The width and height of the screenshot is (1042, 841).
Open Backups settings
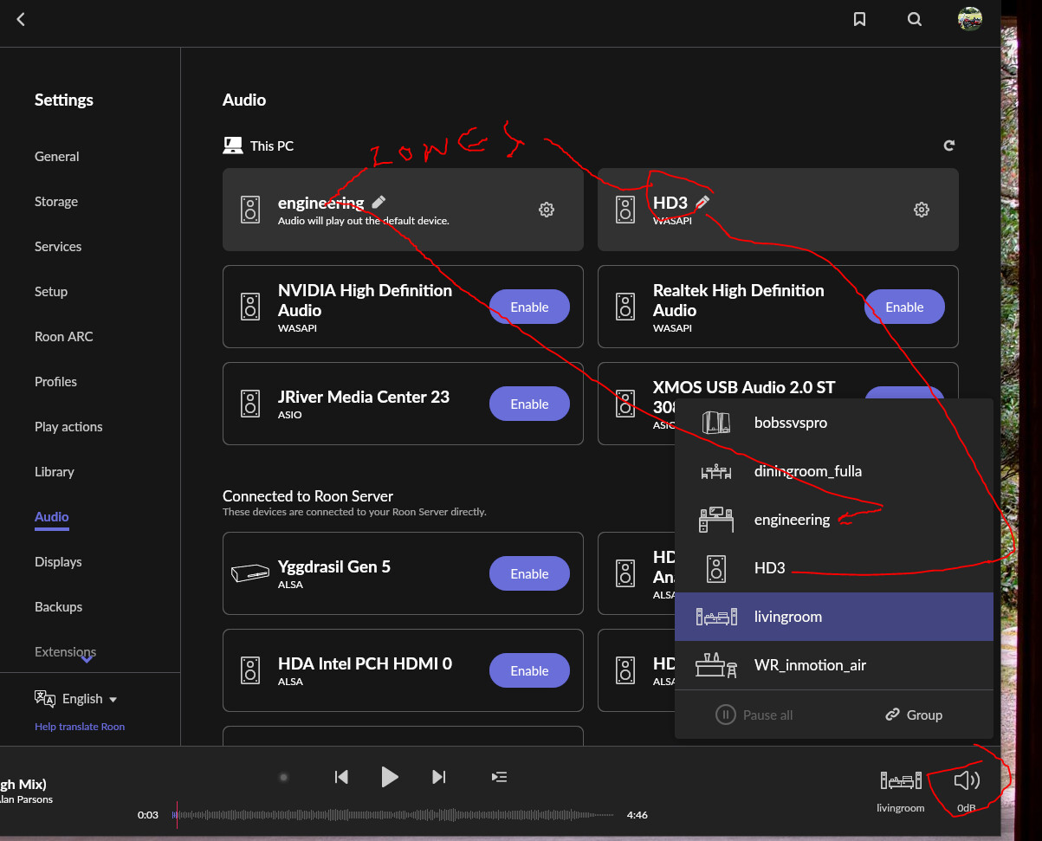coord(59,607)
